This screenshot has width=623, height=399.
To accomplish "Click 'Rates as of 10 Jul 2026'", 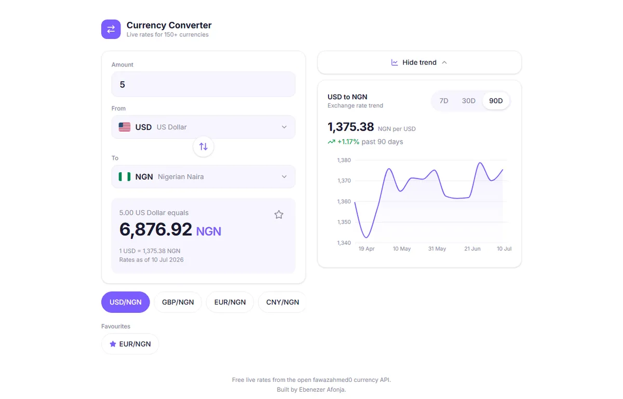I will [x=152, y=259].
